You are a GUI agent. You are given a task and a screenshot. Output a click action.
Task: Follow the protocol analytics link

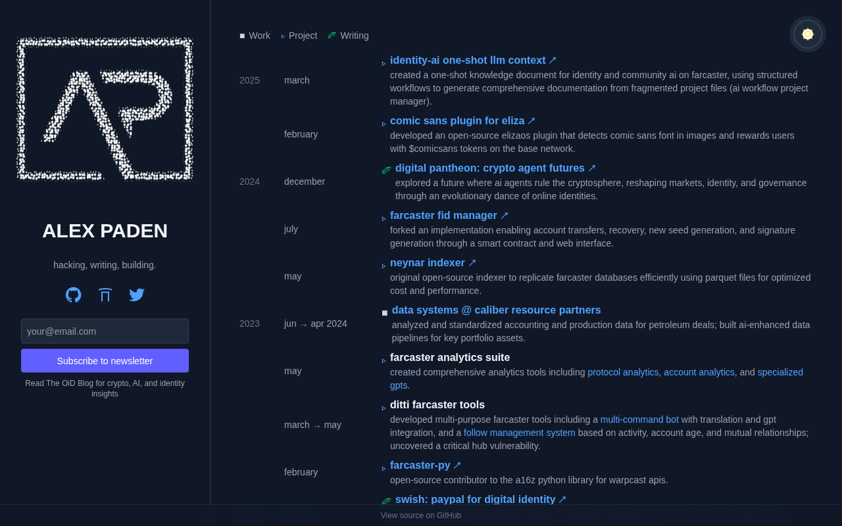pos(623,372)
